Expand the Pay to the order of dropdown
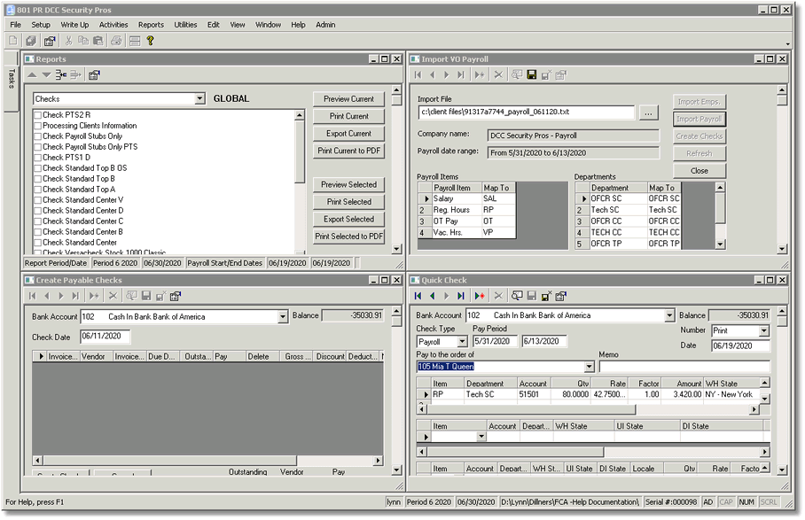The image size is (805, 520). (589, 367)
